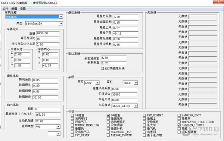The height and width of the screenshot is (141, 224).
Task: Toggle the 是矮车 checkbox
Action: point(179,119)
